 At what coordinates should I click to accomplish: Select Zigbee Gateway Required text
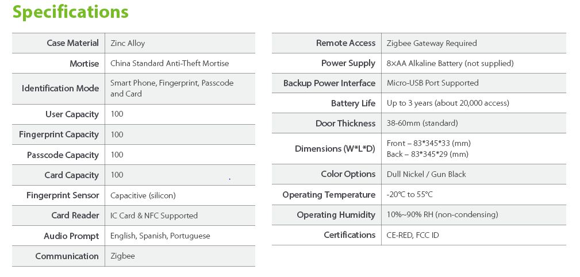tap(432, 43)
